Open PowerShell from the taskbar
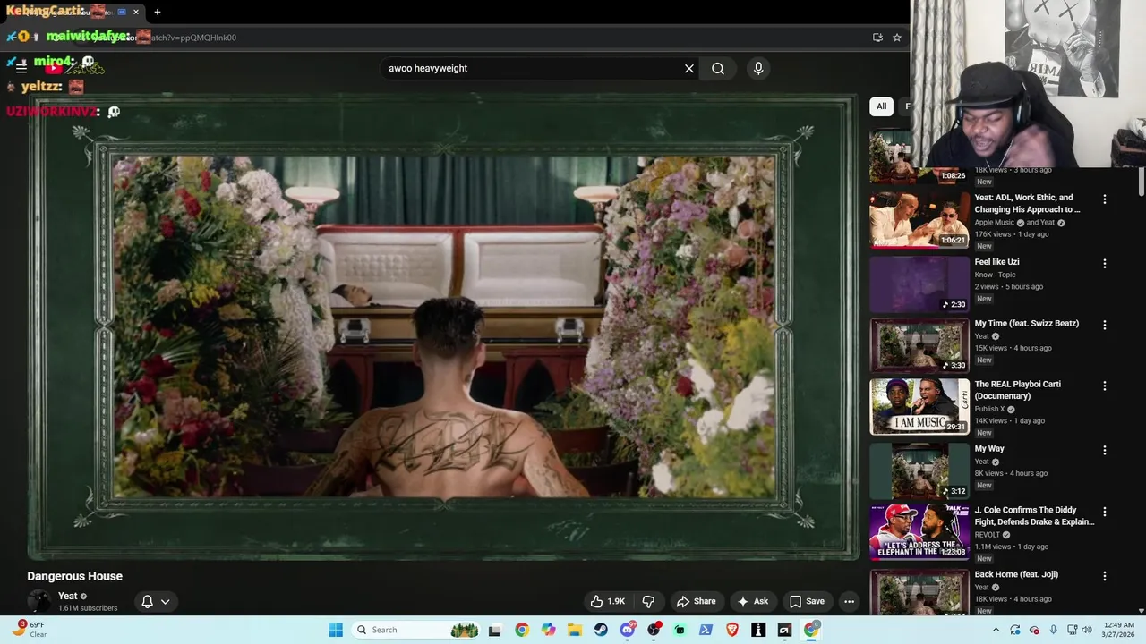This screenshot has width=1146, height=644. 706,630
